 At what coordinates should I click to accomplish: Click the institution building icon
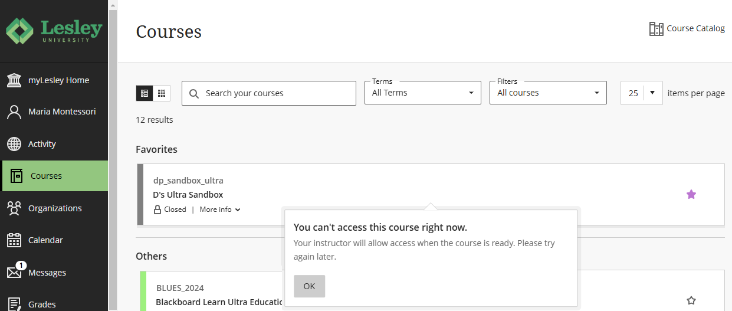(14, 80)
